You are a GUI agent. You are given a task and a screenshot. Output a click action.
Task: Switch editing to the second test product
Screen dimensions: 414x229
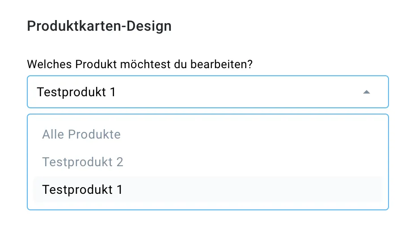(x=207, y=162)
